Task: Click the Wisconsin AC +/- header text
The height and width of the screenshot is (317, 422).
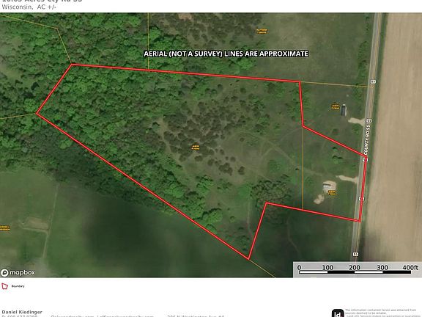Action: tap(29, 7)
